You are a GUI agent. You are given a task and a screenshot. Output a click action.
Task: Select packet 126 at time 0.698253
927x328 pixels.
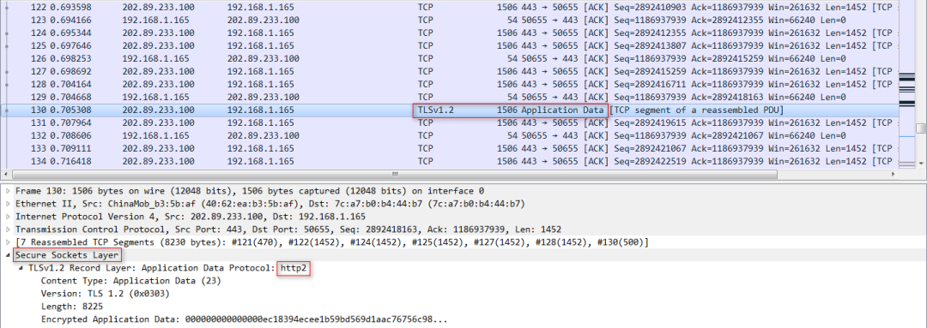[449, 58]
